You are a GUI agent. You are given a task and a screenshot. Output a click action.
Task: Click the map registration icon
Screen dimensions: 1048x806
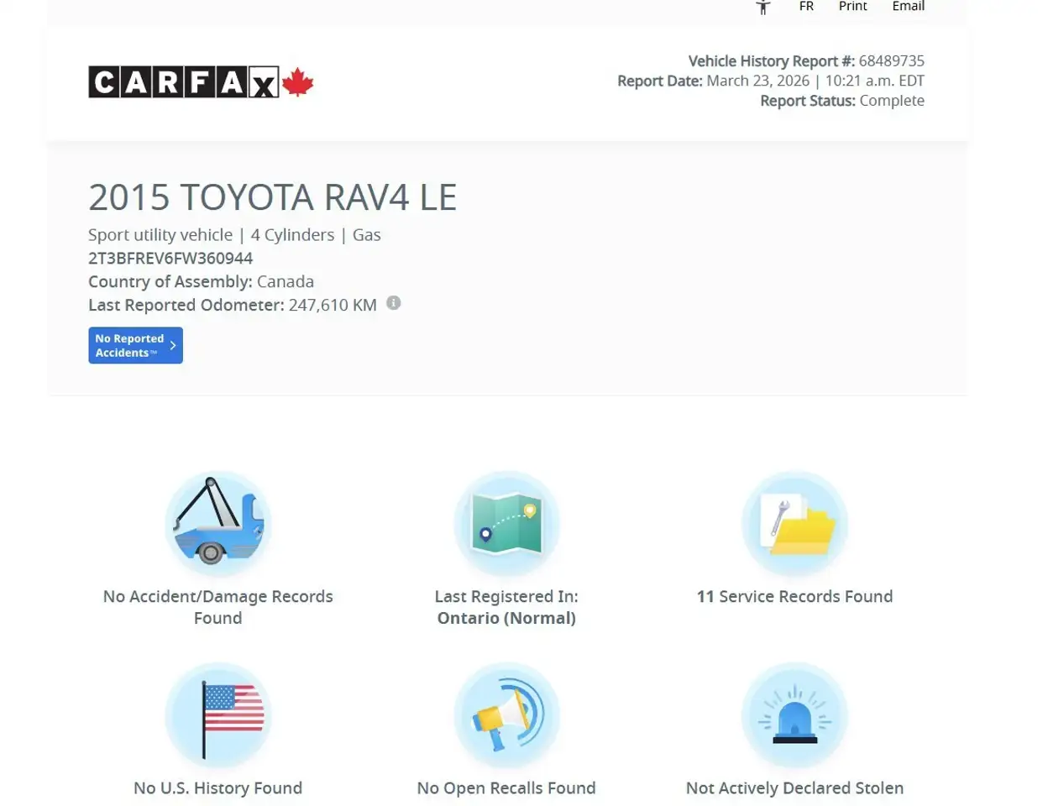tap(506, 524)
